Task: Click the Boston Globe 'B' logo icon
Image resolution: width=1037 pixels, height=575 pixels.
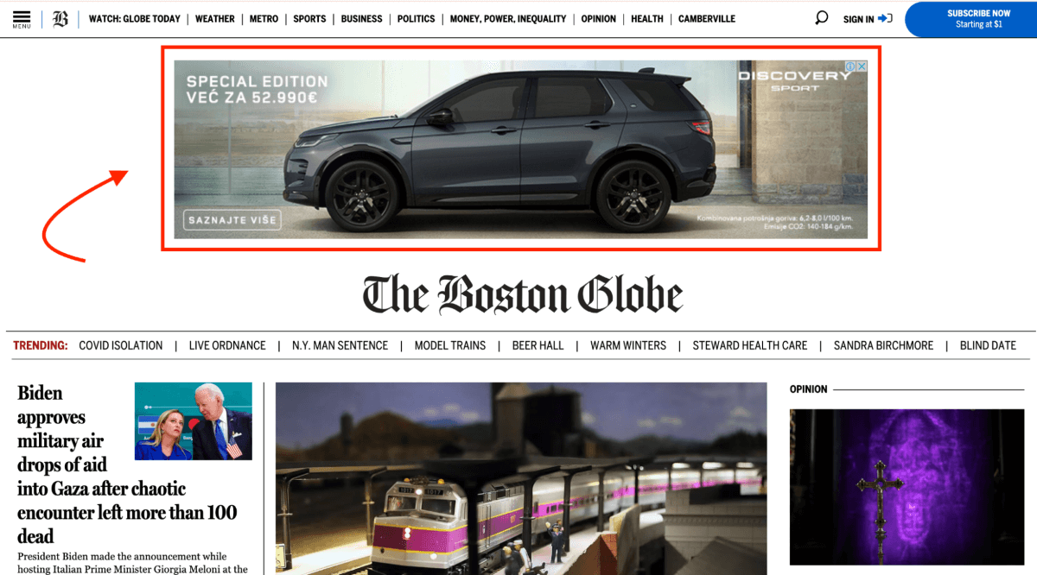Action: [x=60, y=19]
